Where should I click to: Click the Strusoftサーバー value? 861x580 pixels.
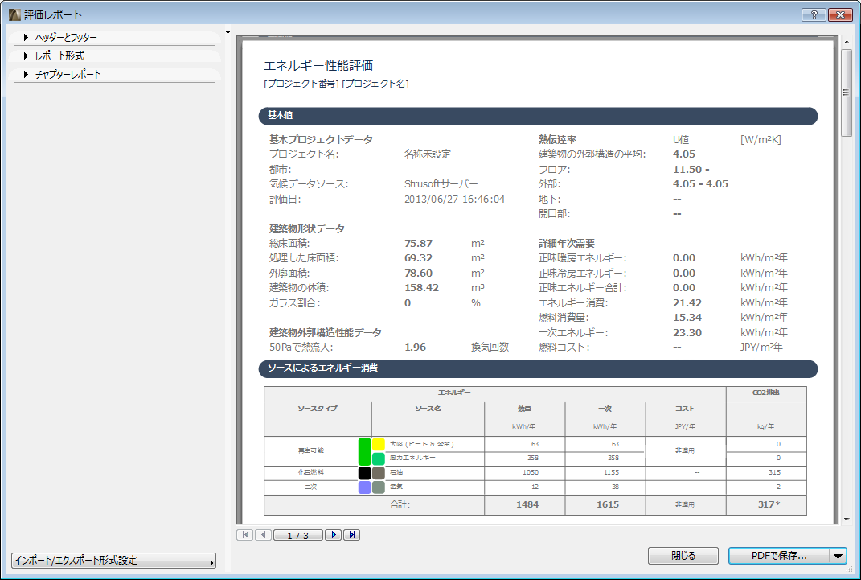441,184
